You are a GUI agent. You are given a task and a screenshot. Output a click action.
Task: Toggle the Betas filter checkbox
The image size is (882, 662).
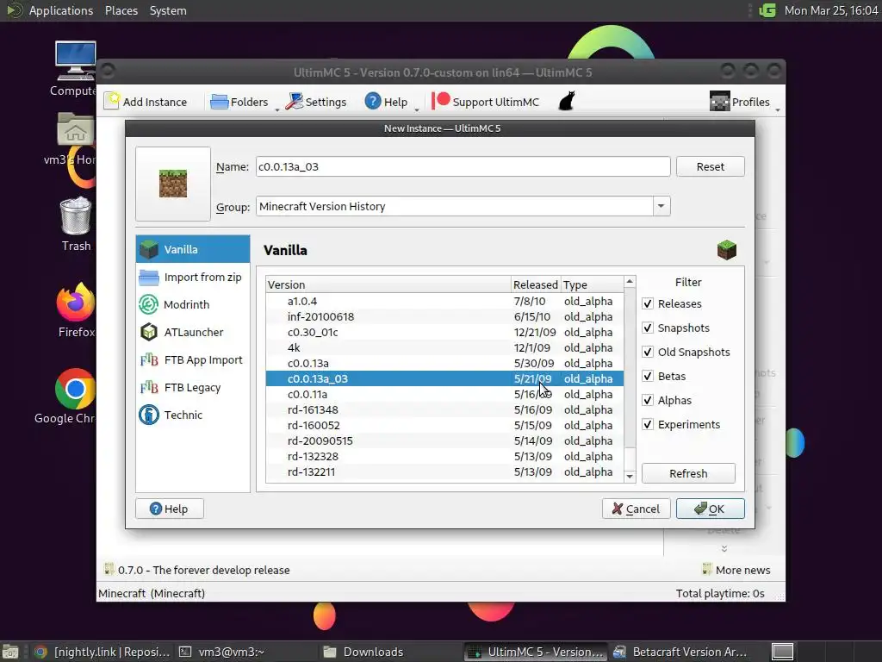648,377
